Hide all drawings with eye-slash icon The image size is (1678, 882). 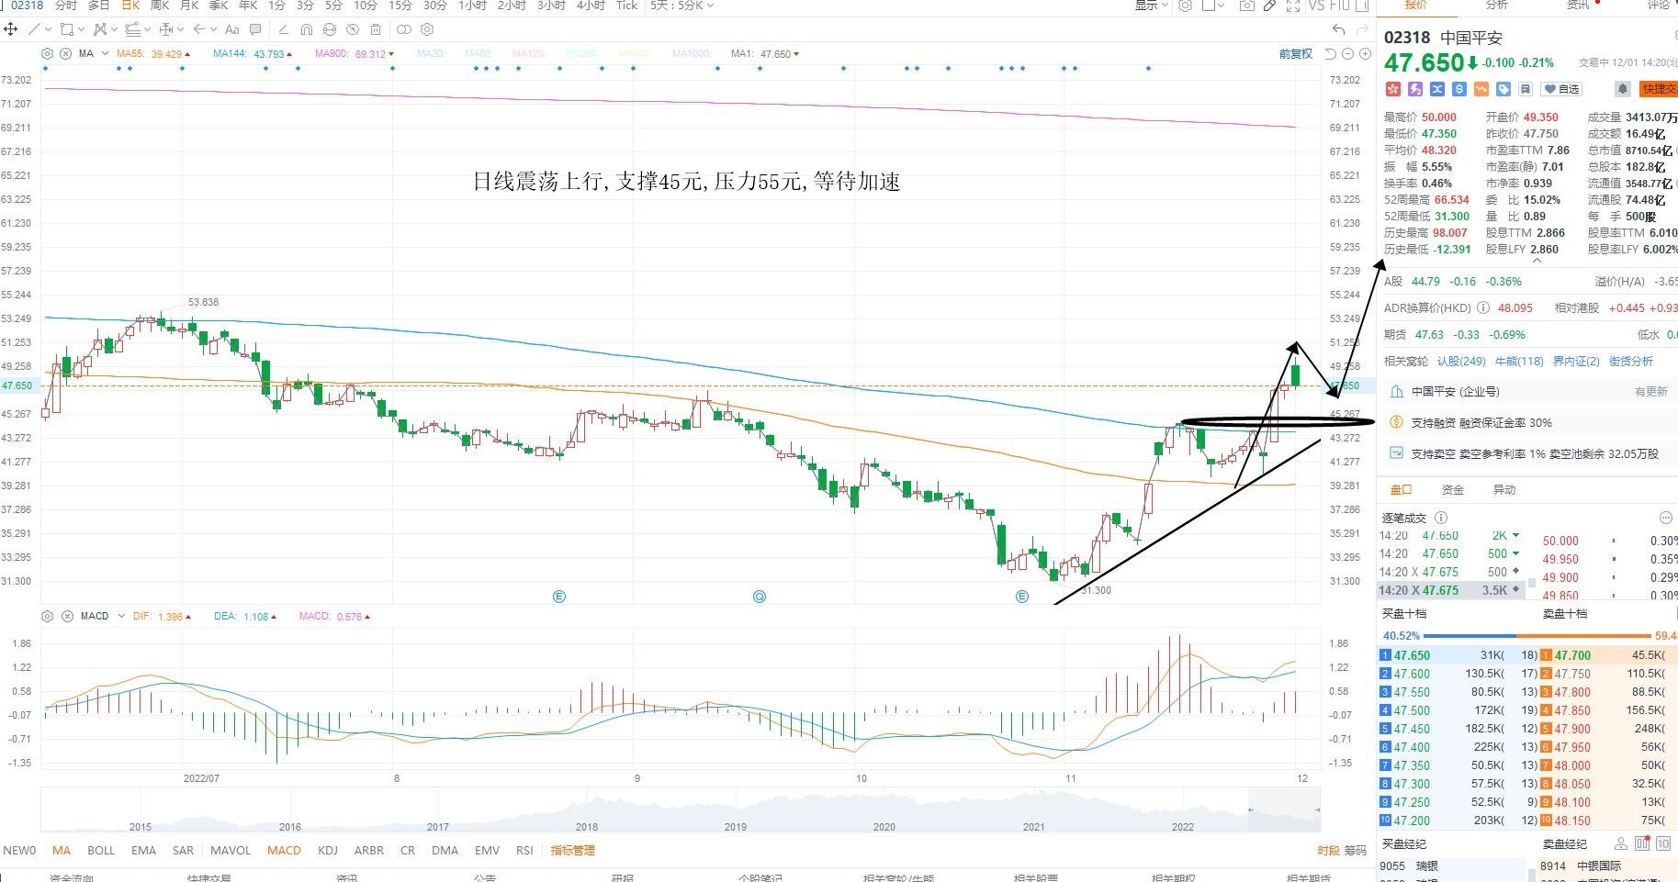[x=353, y=29]
